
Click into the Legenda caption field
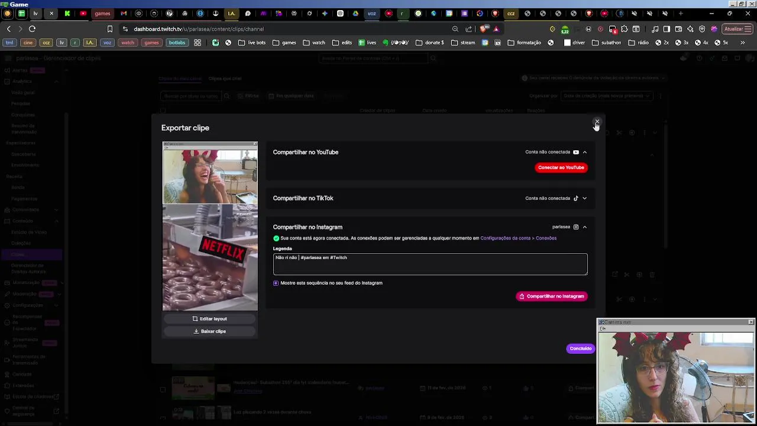[x=430, y=264]
